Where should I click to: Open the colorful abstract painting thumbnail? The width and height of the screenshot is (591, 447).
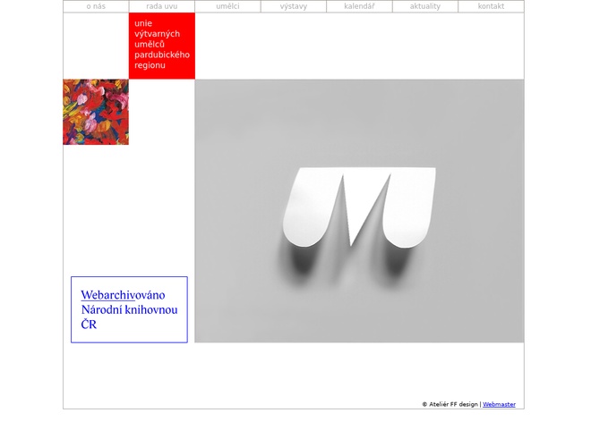pyautogui.click(x=96, y=112)
